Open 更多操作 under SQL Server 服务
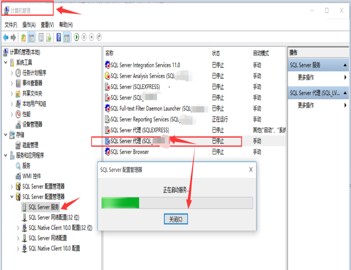Viewport: 351px width, 270px height. (x=306, y=77)
